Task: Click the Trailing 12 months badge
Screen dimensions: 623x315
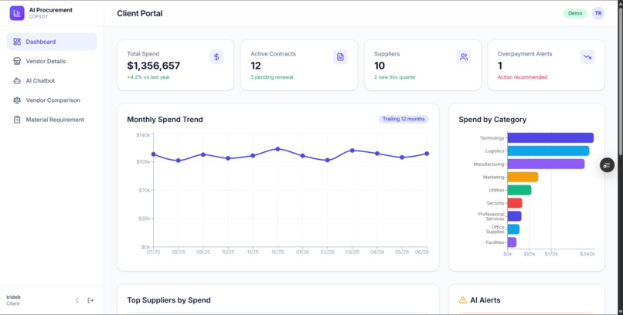Action: pyautogui.click(x=403, y=119)
